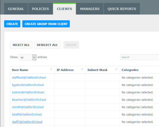The width and height of the screenshot is (159, 127).
Task: Open the Show entries dropdown arrow
Action: pyautogui.click(x=34, y=58)
